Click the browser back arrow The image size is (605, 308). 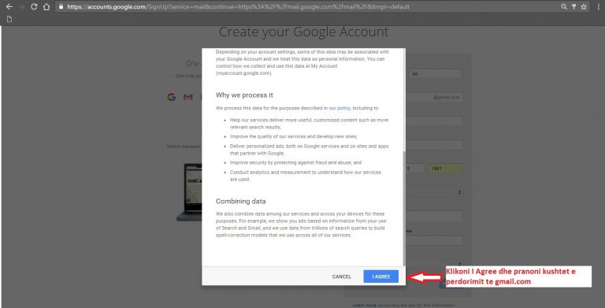(9, 6)
